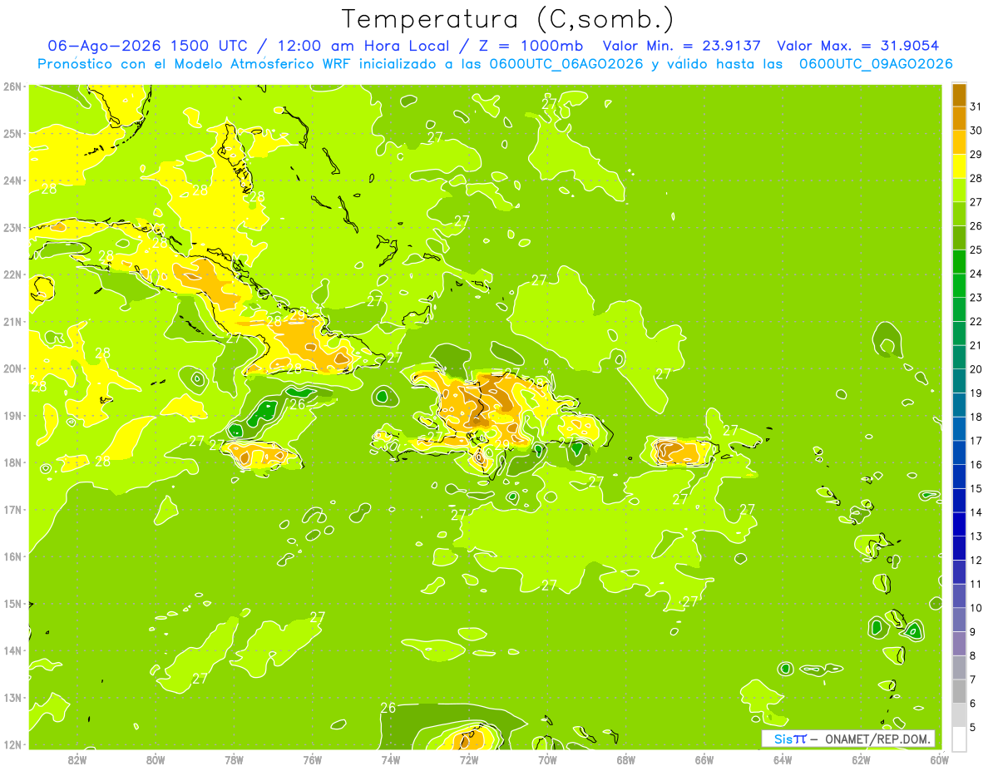The image size is (998, 771).
Task: Click the "64W" longitude label
Action: pyautogui.click(x=783, y=759)
